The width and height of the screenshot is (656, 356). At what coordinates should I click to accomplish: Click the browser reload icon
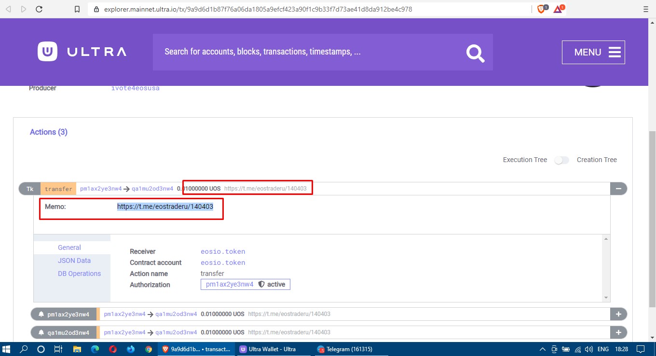coord(39,9)
